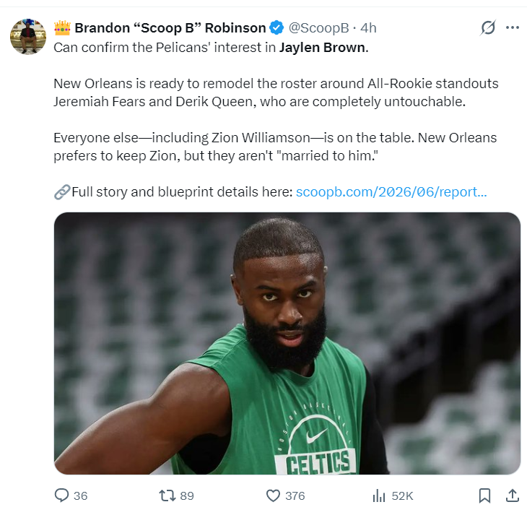Image resolution: width=527 pixels, height=515 pixels.
Task: Open the Jaylen Brown Celtics photo
Action: pyautogui.click(x=287, y=343)
